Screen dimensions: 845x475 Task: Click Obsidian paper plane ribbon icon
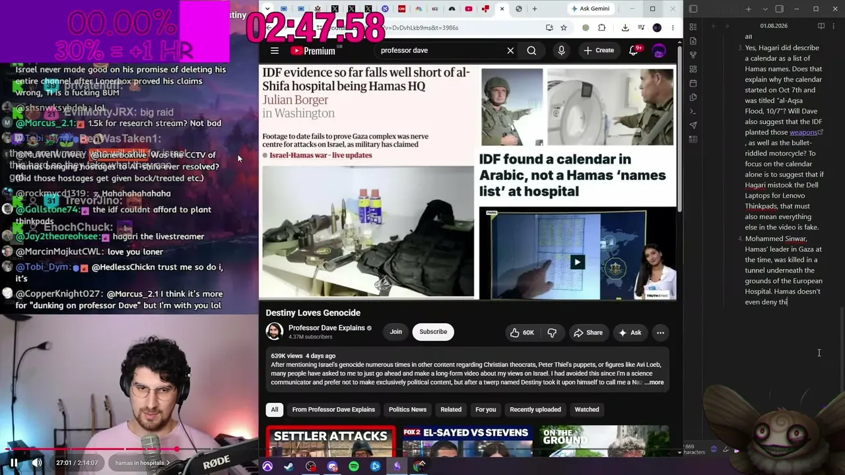(x=693, y=125)
